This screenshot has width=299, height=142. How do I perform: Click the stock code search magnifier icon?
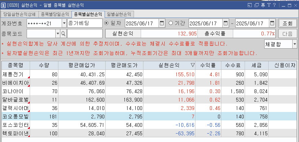point(63,34)
